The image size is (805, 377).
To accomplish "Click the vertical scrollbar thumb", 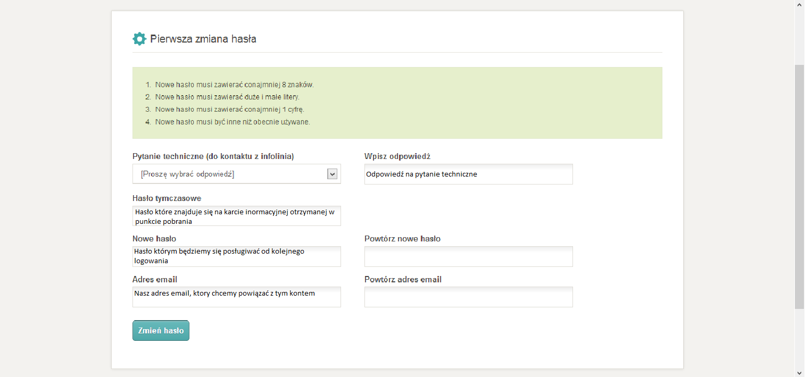I will [799, 186].
